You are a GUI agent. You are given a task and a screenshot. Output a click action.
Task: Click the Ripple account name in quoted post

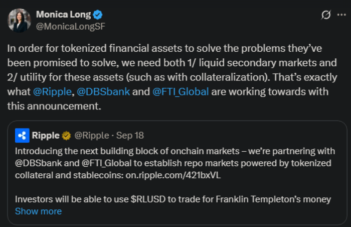pyautogui.click(x=46, y=135)
